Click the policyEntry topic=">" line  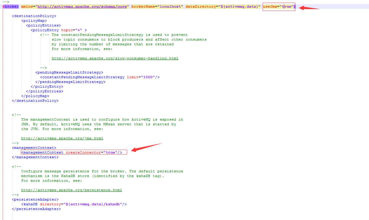click(59, 30)
